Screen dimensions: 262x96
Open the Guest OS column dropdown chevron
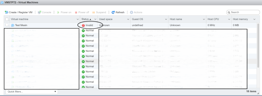click(166, 19)
